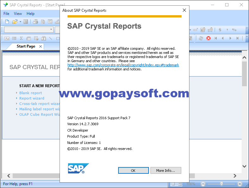The height and width of the screenshot is (188, 249).
Task: Click the Open folder icon
Action: tap(15, 22)
